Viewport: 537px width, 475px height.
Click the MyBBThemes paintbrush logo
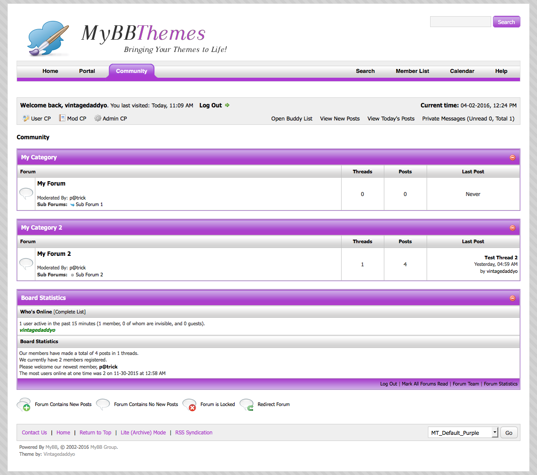(x=48, y=38)
